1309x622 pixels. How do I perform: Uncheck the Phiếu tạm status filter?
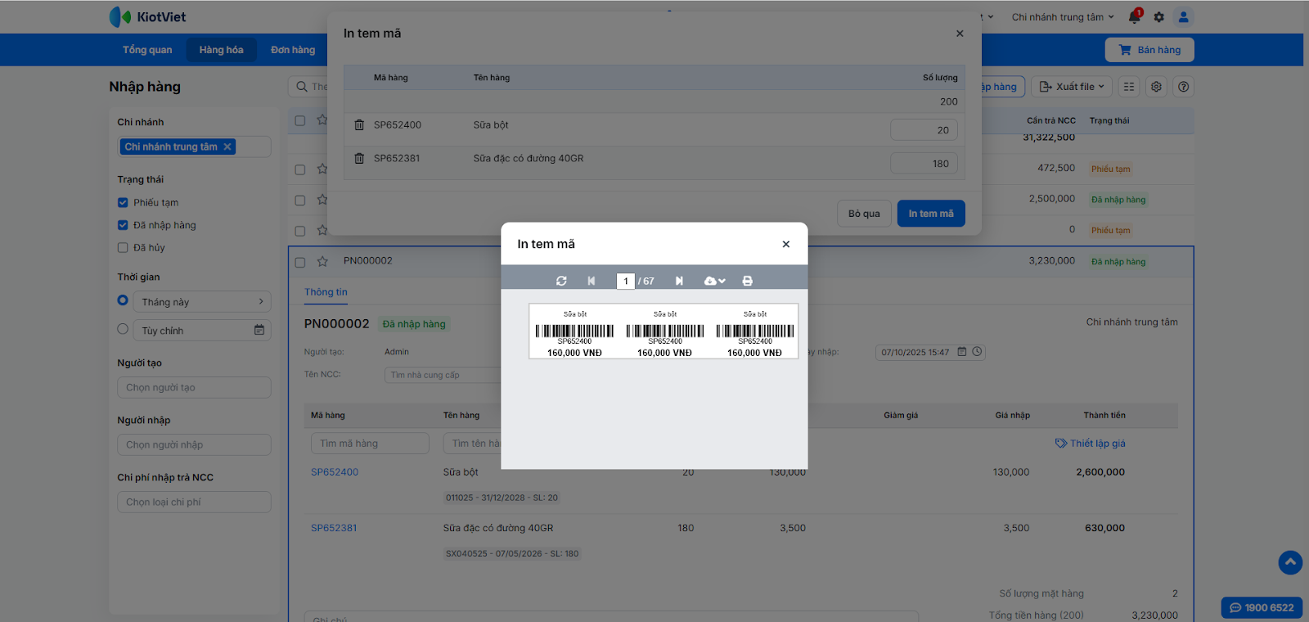click(x=123, y=202)
